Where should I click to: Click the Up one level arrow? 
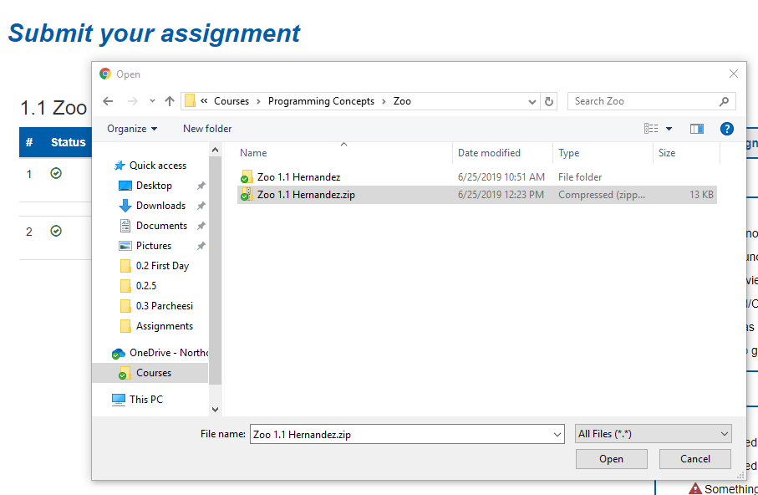pyautogui.click(x=170, y=101)
